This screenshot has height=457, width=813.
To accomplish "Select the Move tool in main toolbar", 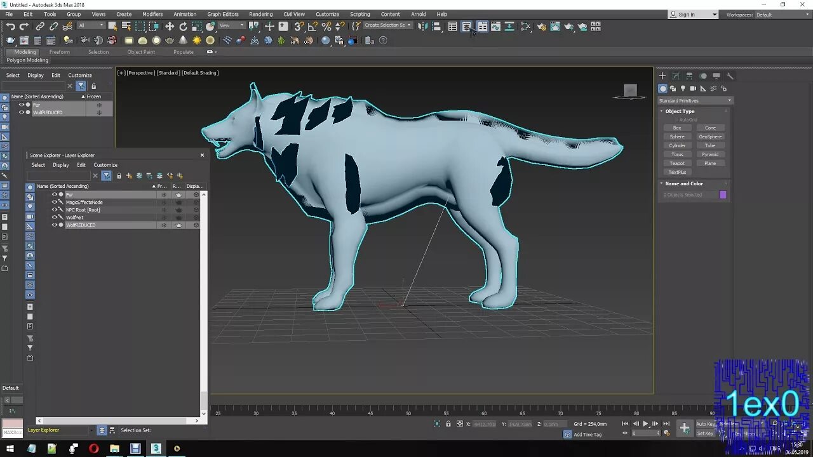I will pos(170,27).
